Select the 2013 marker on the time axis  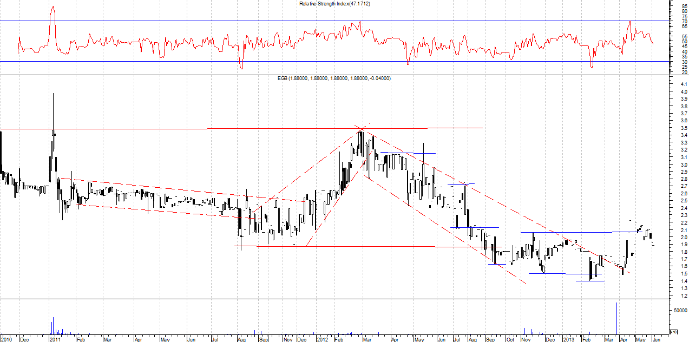coord(568,339)
